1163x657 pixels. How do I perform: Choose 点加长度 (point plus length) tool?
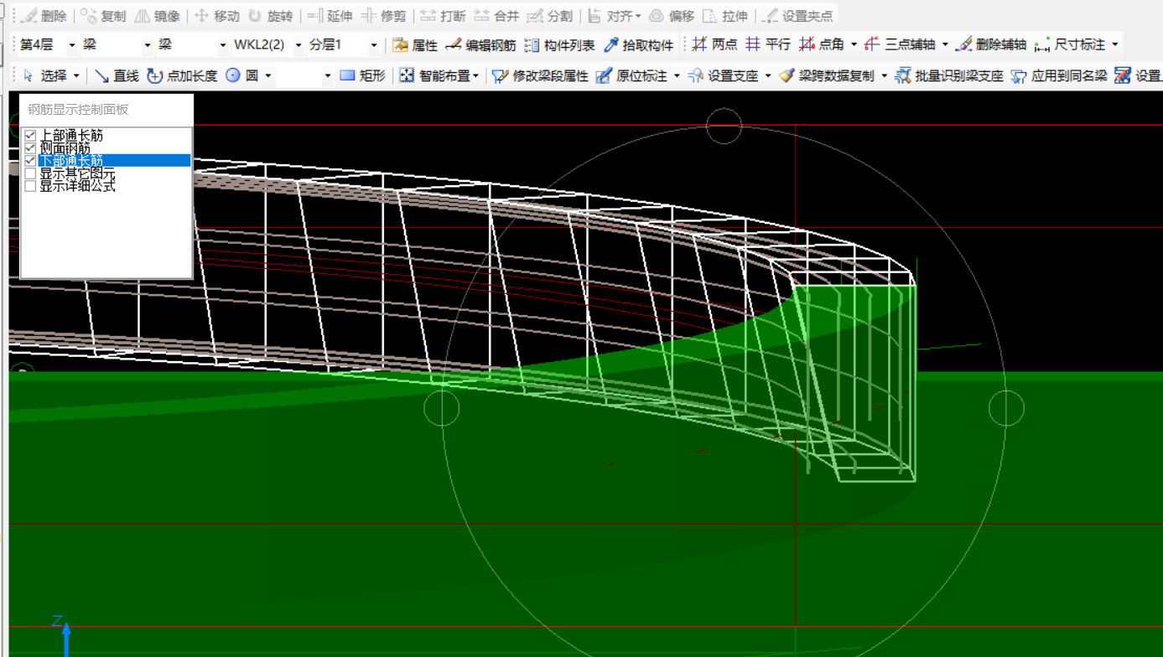pos(182,75)
